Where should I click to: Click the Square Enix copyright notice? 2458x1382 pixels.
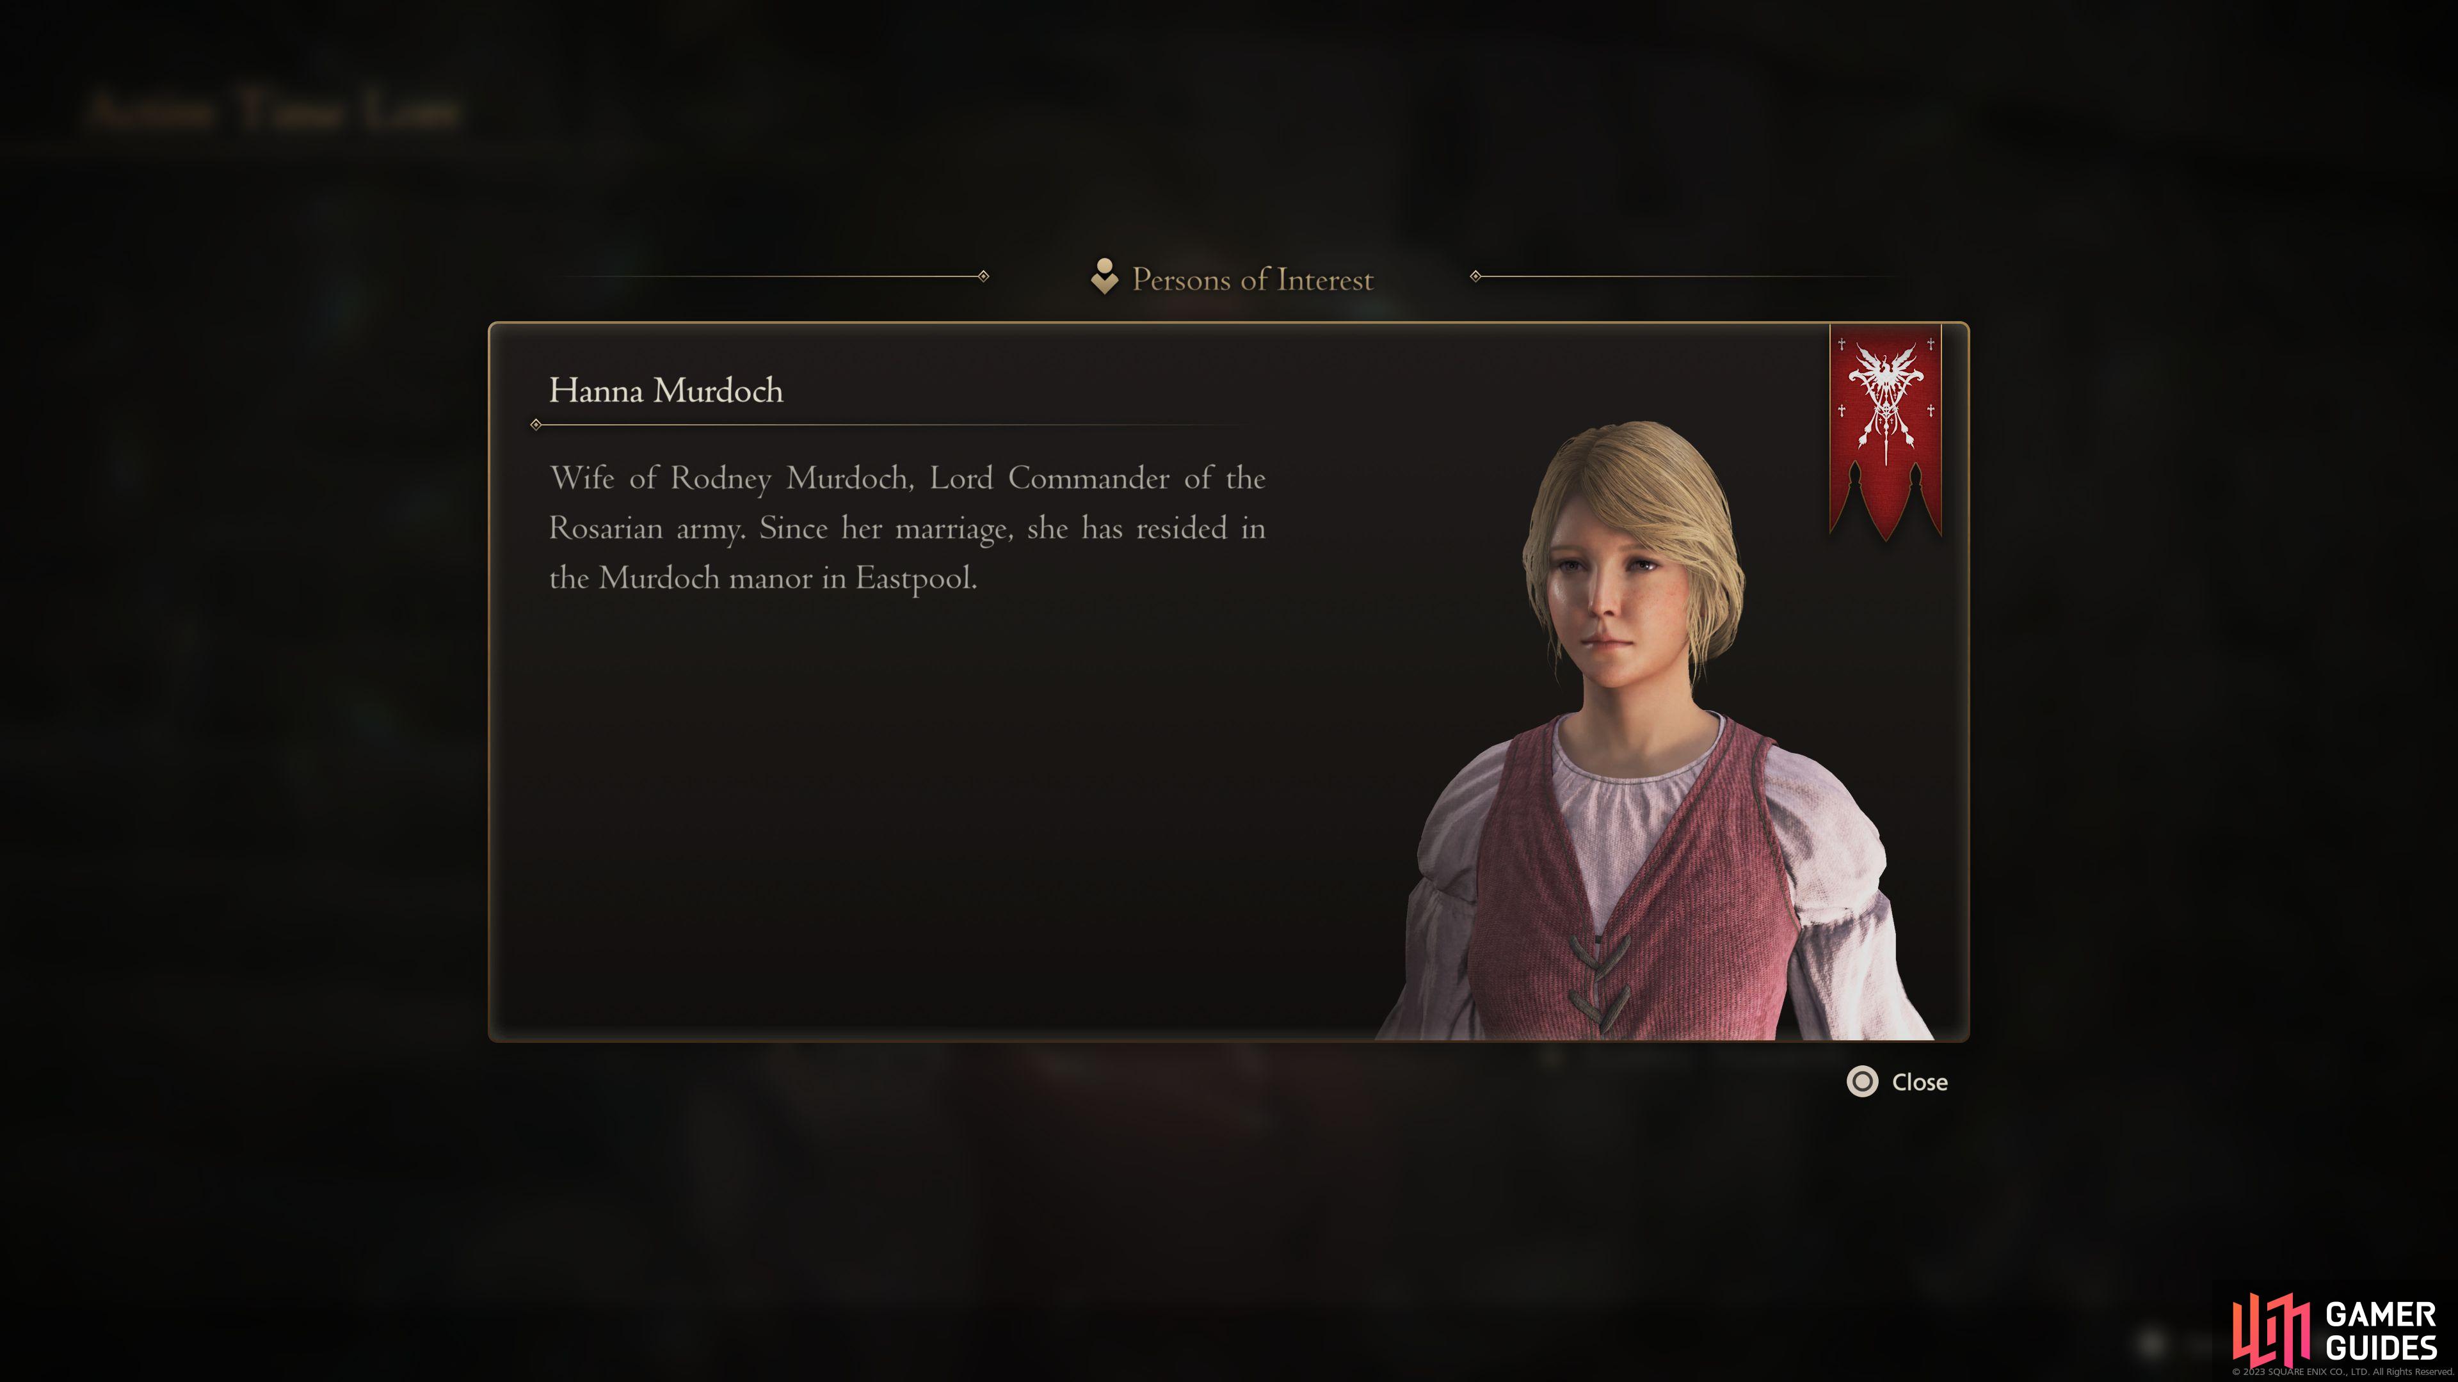click(x=2343, y=1372)
